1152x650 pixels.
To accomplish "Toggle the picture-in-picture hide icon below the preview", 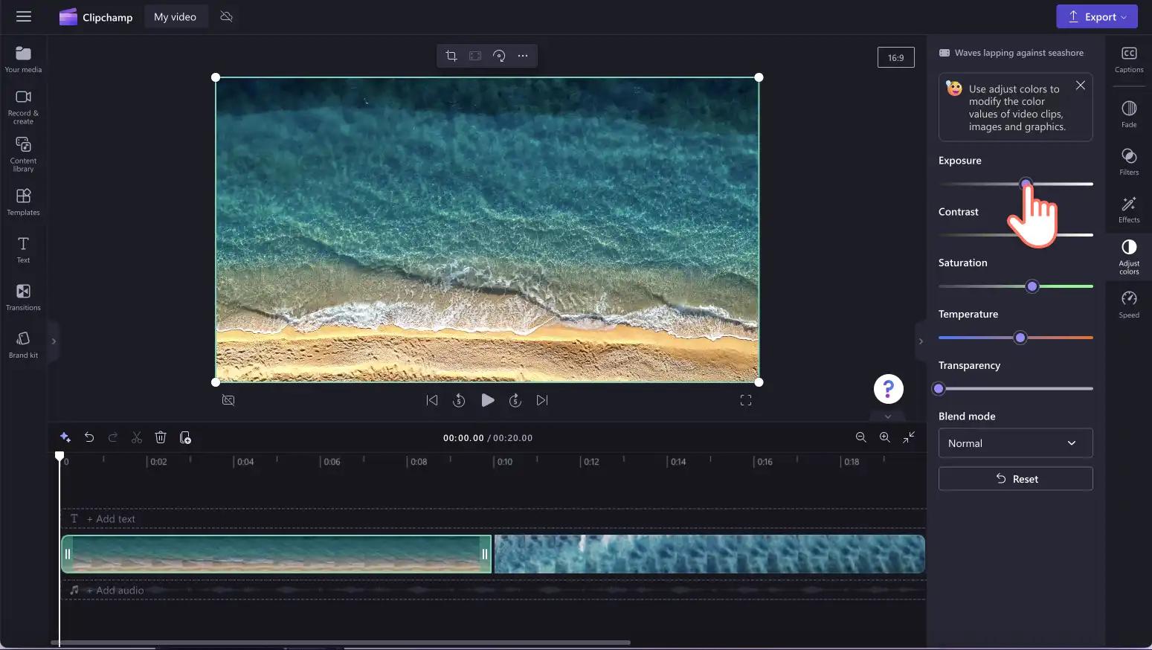I will (228, 400).
